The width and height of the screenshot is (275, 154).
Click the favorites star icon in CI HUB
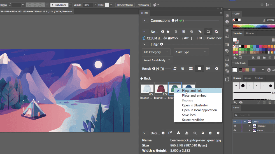tap(168, 32)
